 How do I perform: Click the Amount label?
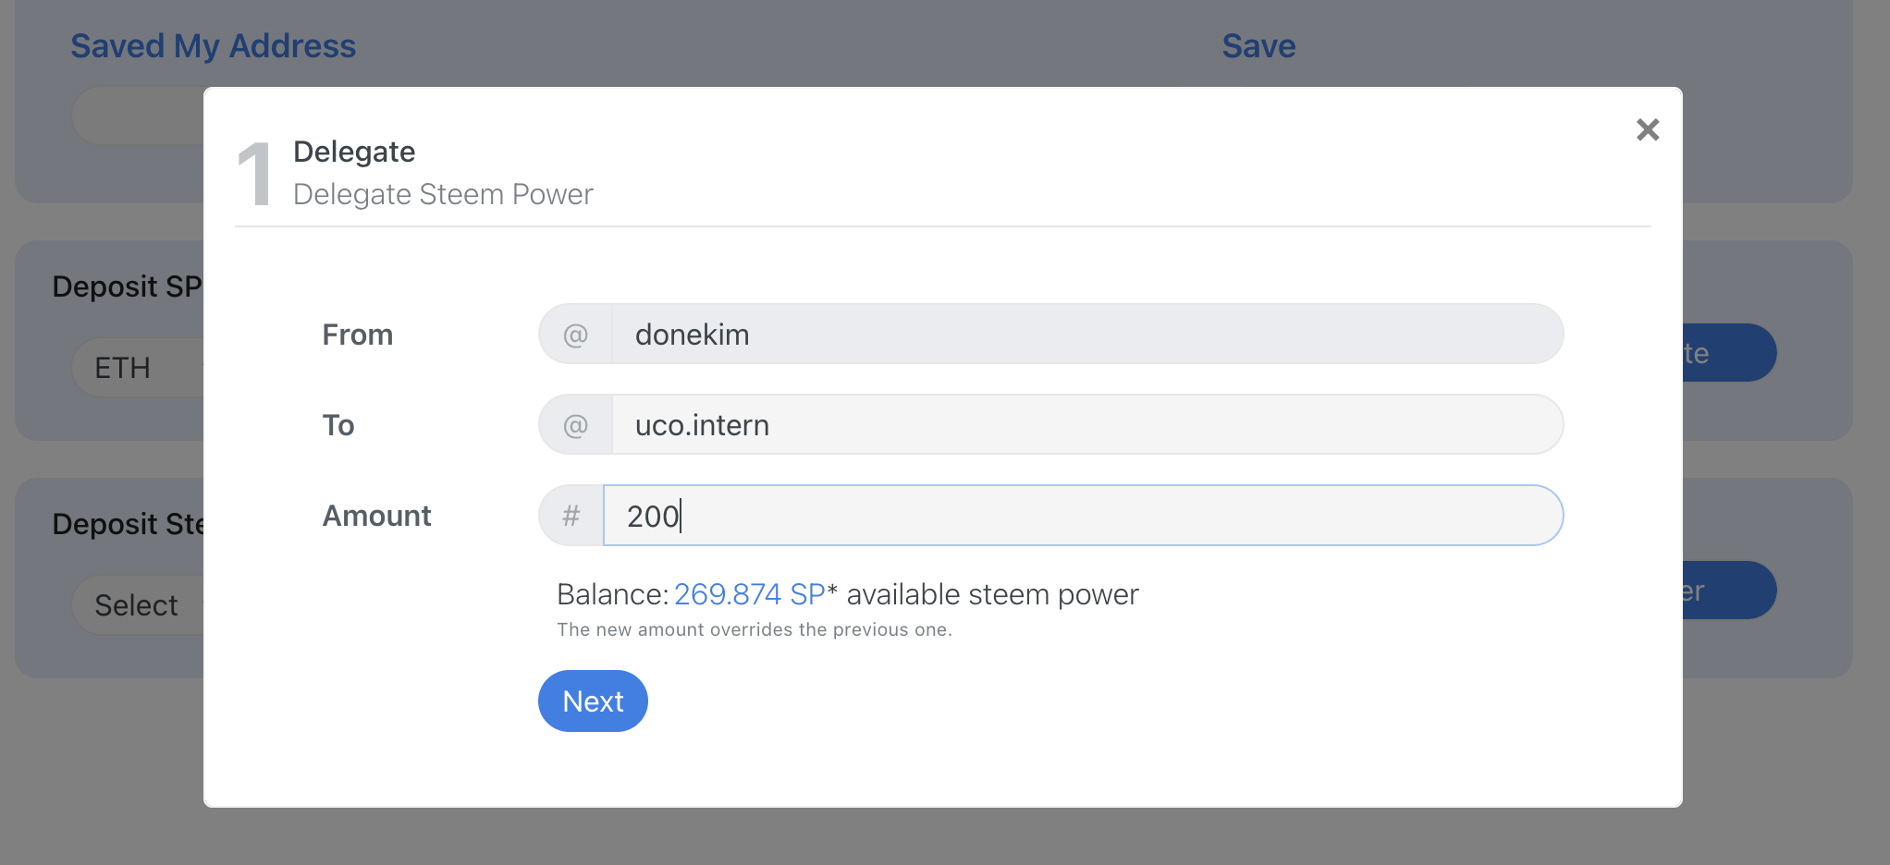coord(376,516)
